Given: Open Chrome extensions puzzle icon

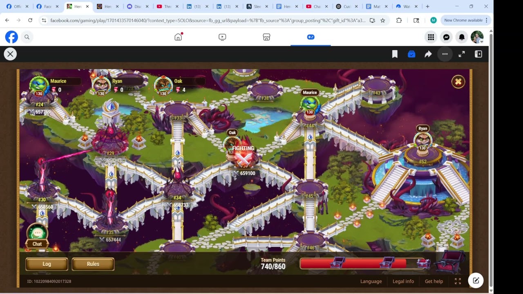Looking at the screenshot, I should coord(399,20).
